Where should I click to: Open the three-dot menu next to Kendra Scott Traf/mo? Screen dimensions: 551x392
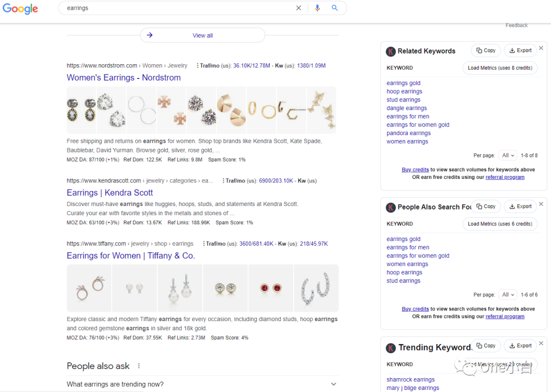pos(223,180)
